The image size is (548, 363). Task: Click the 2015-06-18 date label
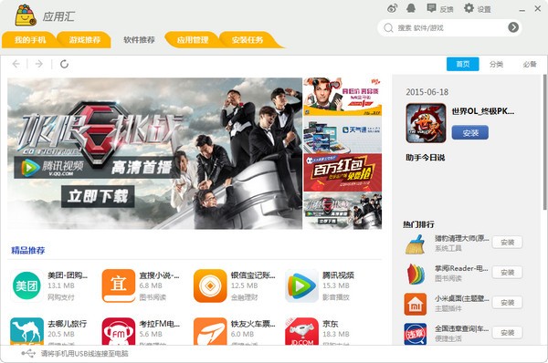pyautogui.click(x=427, y=92)
